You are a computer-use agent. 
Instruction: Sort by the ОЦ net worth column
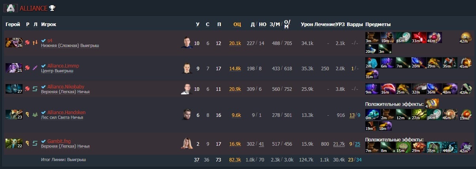[237, 24]
